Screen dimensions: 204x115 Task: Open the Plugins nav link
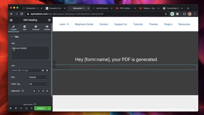point(168,24)
